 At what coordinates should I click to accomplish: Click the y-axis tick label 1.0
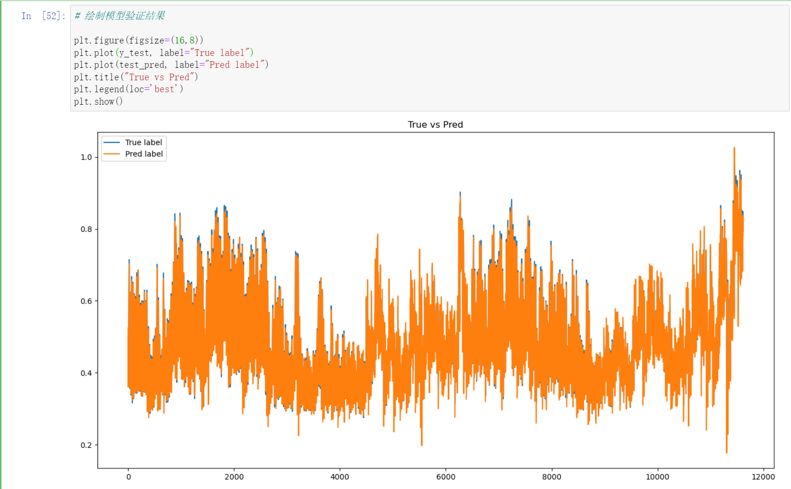[86, 157]
